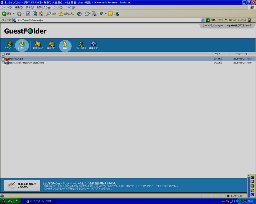The height and width of the screenshot is (204, 256).
Task: Click the 移動 (Go) green arrow button
Action: point(211,20)
